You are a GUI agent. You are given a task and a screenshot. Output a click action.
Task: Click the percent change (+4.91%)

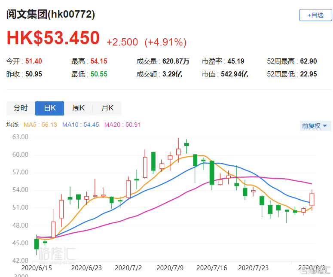165,42
